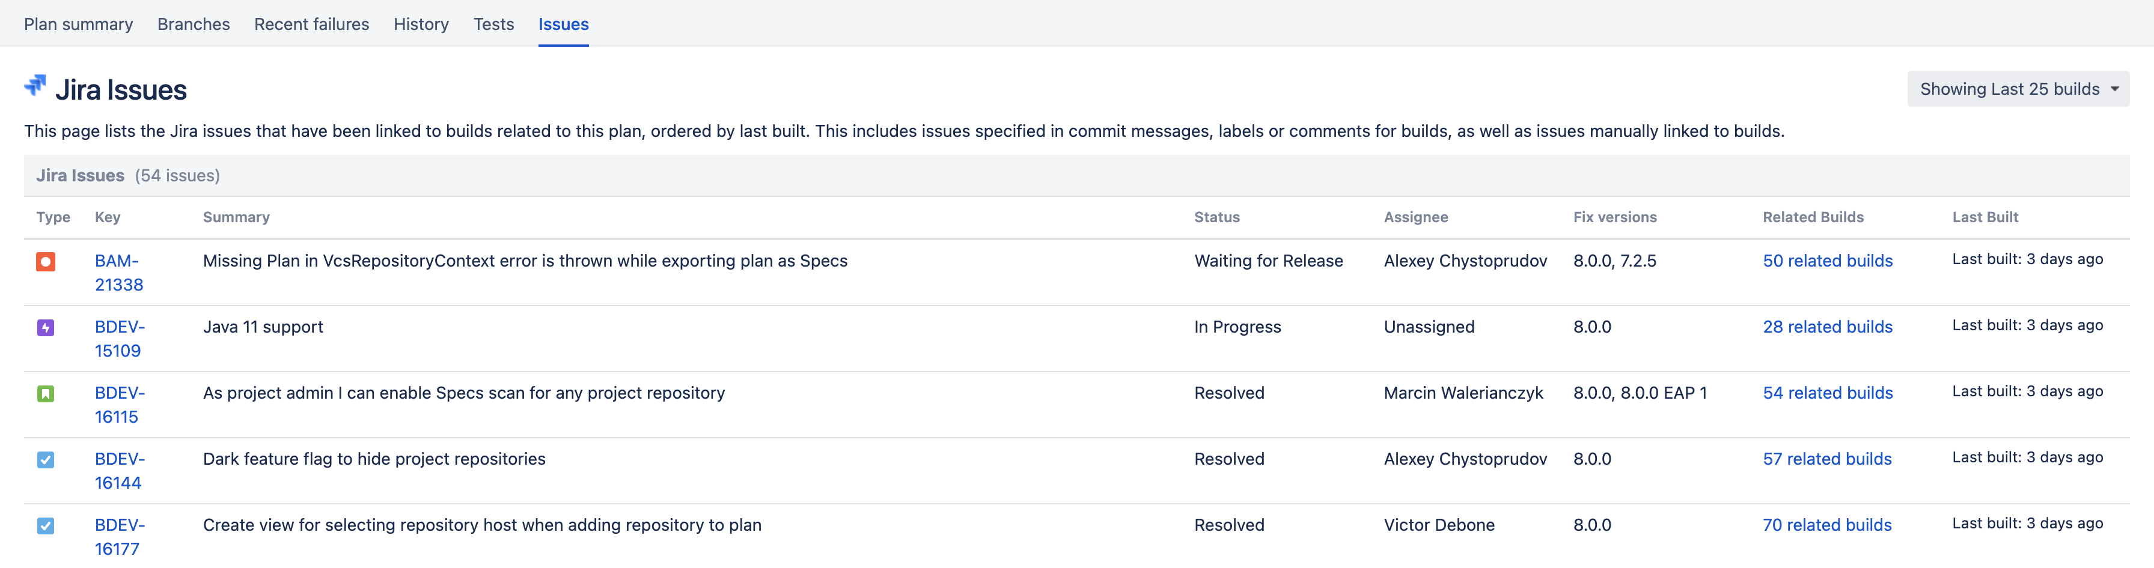
Task: Click assignee Victor Debone
Action: pos(1439,525)
